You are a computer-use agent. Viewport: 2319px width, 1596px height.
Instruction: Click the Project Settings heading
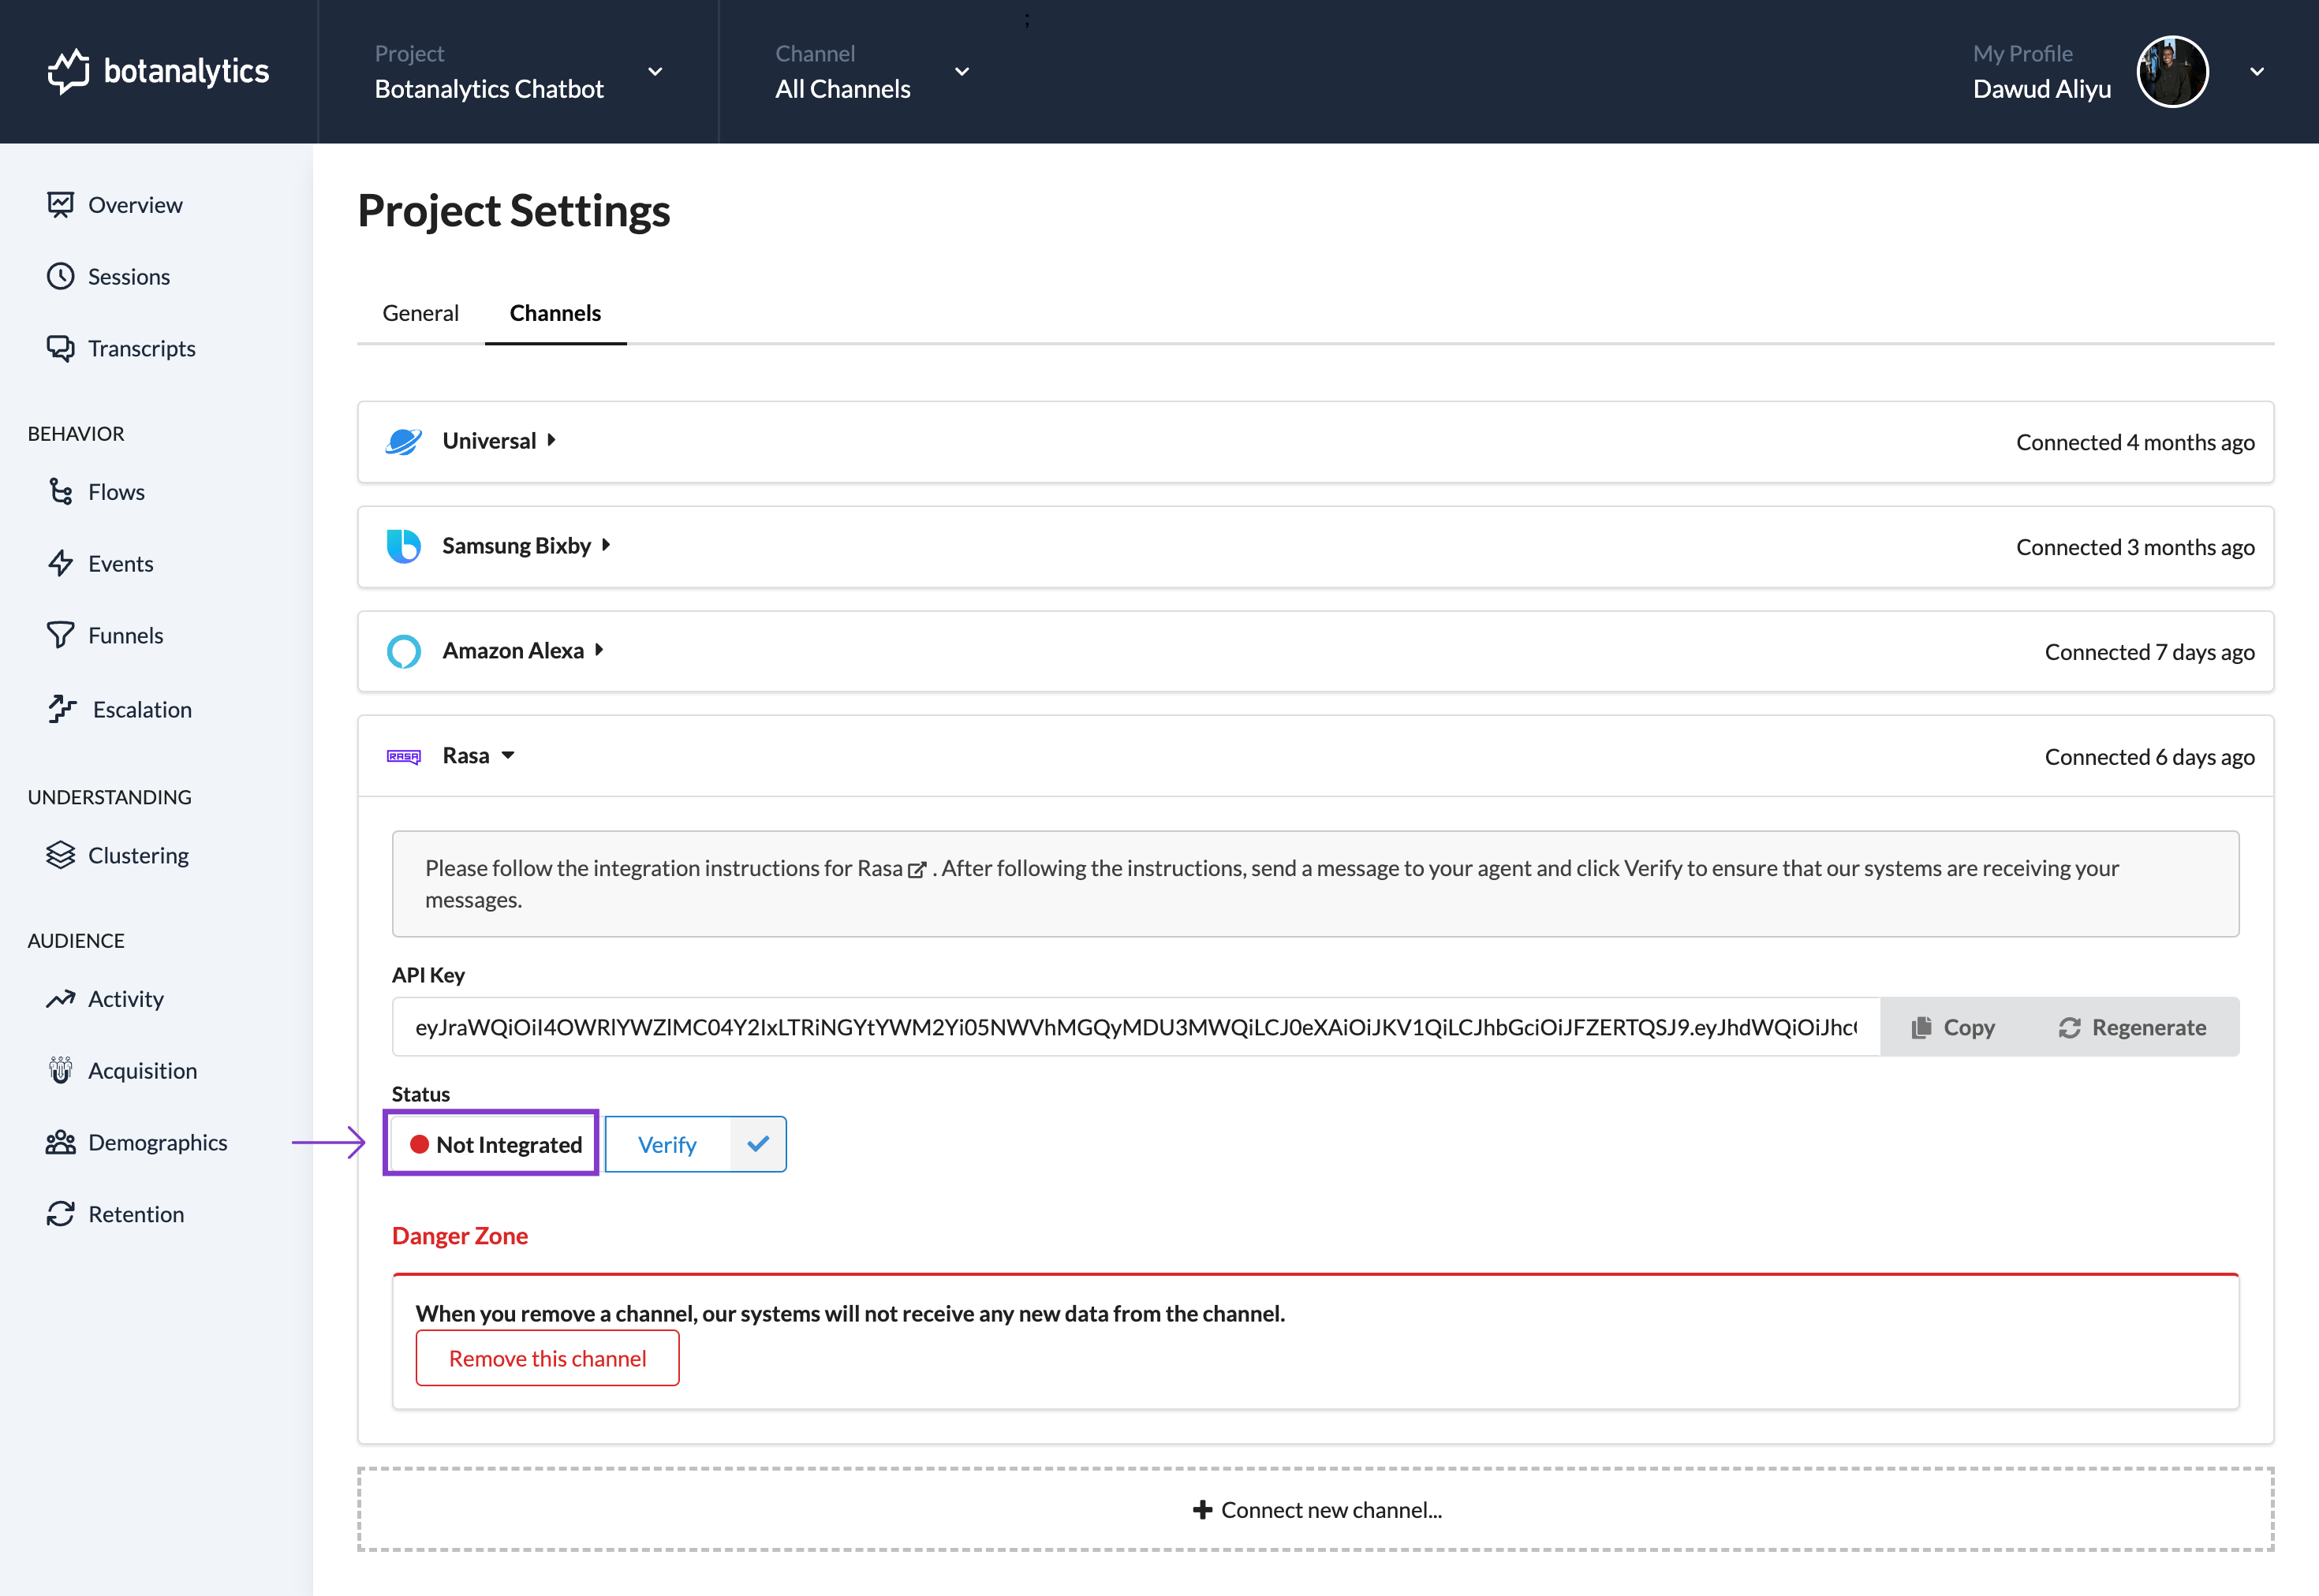[x=514, y=211]
